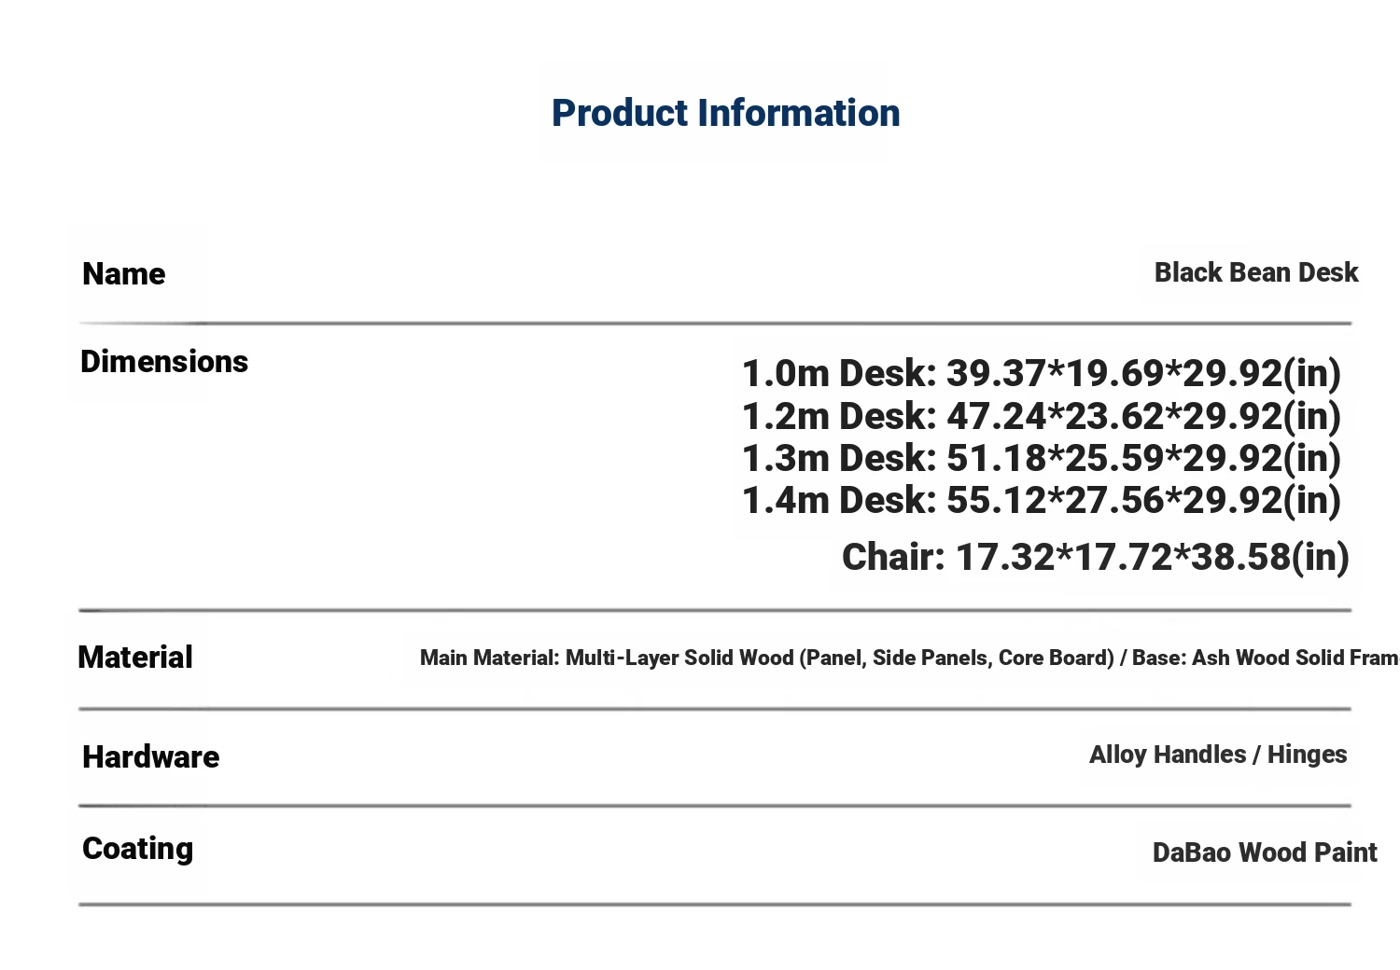Screen dimensions: 1400x970
Task: Click the Product Information heading
Action: [725, 113]
